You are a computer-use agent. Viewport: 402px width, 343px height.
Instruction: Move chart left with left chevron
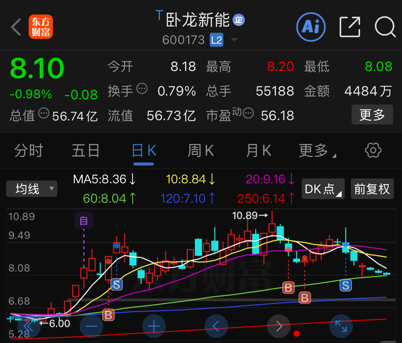pos(216,326)
